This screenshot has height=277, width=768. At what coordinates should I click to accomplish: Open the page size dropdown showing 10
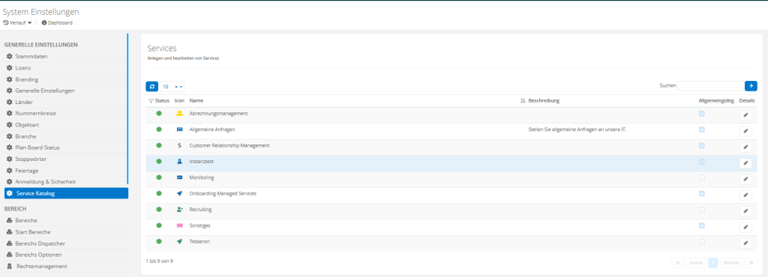tap(172, 87)
